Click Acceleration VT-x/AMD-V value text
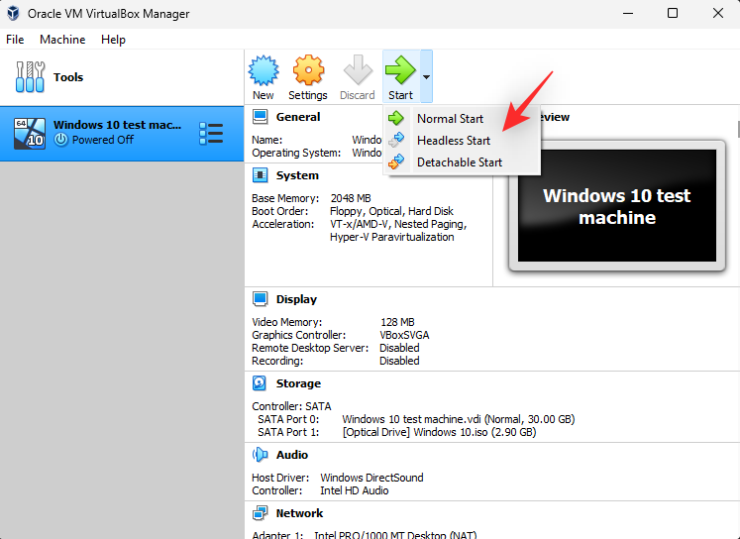Image resolution: width=740 pixels, height=539 pixels. 398,230
